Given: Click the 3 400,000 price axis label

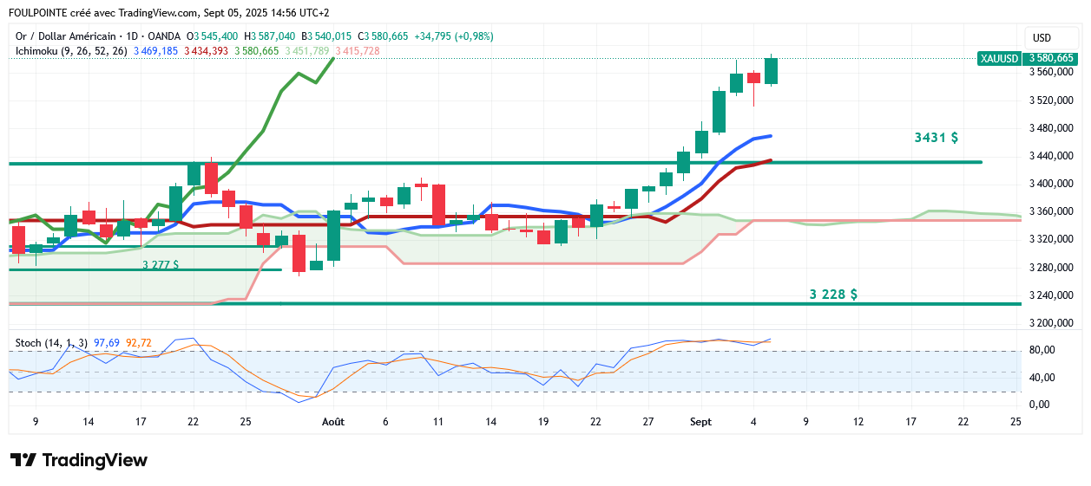Looking at the screenshot, I should [1051, 185].
